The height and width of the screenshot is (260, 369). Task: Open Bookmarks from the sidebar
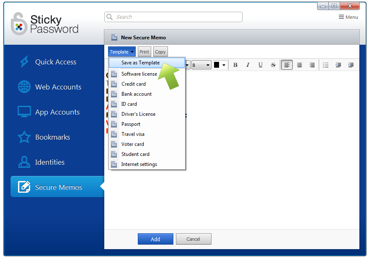(52, 137)
